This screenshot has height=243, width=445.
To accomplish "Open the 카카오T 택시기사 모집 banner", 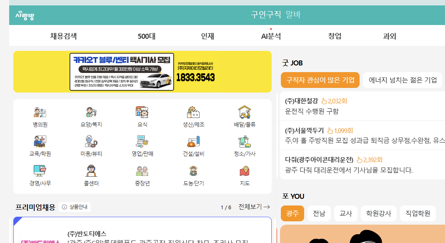I will (x=142, y=72).
